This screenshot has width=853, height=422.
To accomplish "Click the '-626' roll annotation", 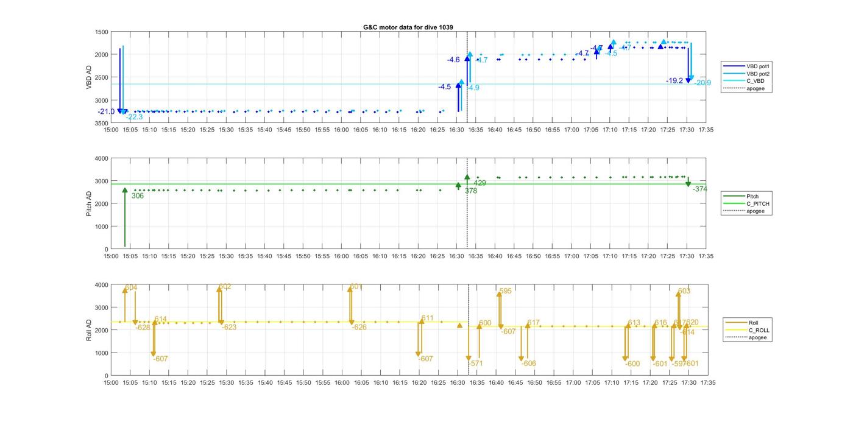I will click(359, 327).
